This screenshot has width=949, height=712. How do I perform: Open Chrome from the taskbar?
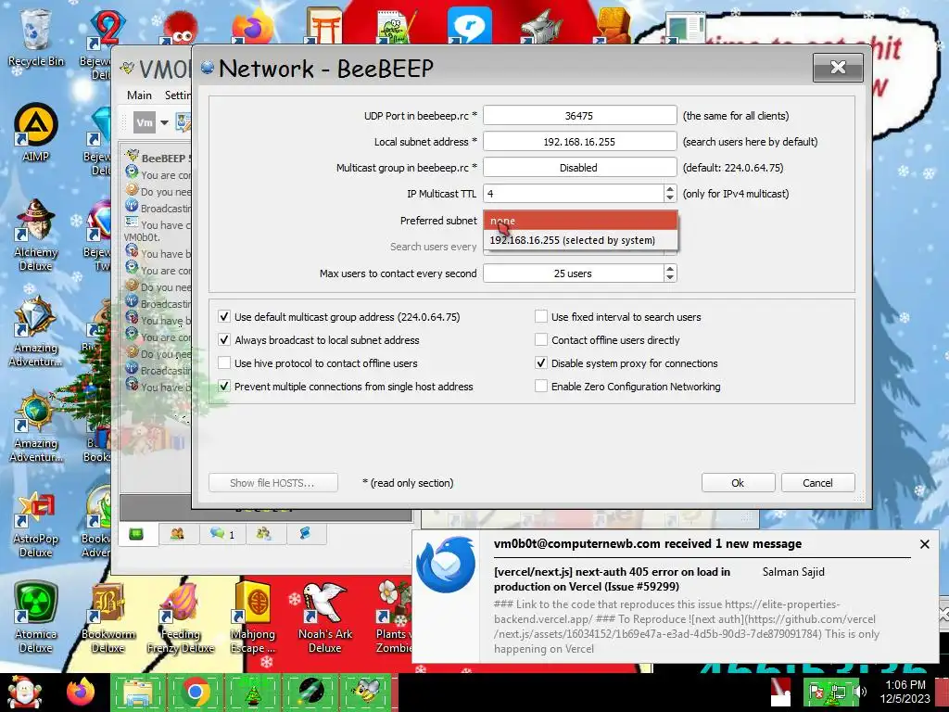point(195,693)
